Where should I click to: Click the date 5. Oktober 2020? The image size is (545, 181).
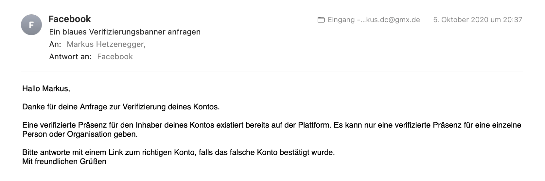[461, 20]
